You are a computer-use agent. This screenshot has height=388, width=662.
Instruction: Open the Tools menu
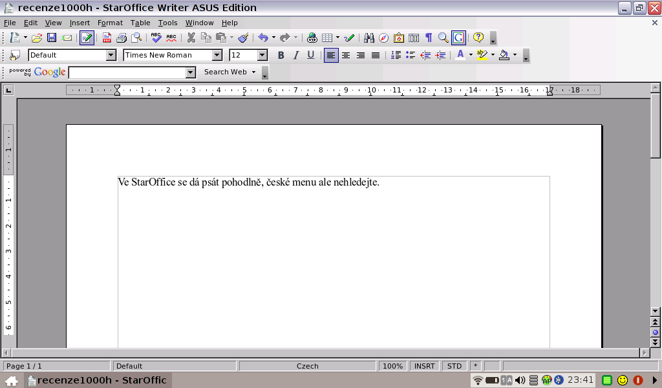(x=167, y=23)
